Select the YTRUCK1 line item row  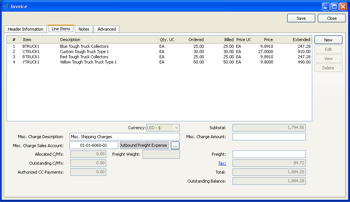pos(31,62)
